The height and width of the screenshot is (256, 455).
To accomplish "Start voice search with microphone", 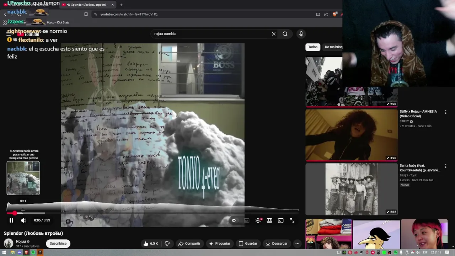I will (x=301, y=34).
